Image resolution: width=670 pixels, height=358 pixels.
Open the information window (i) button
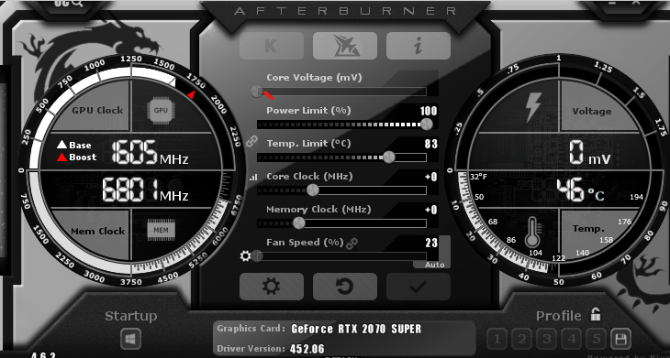point(419,46)
